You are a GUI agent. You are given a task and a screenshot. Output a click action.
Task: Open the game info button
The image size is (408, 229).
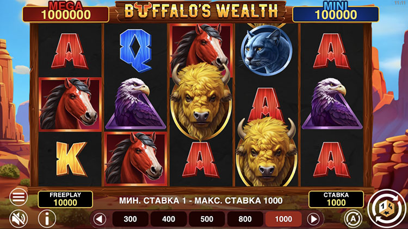click(x=47, y=219)
